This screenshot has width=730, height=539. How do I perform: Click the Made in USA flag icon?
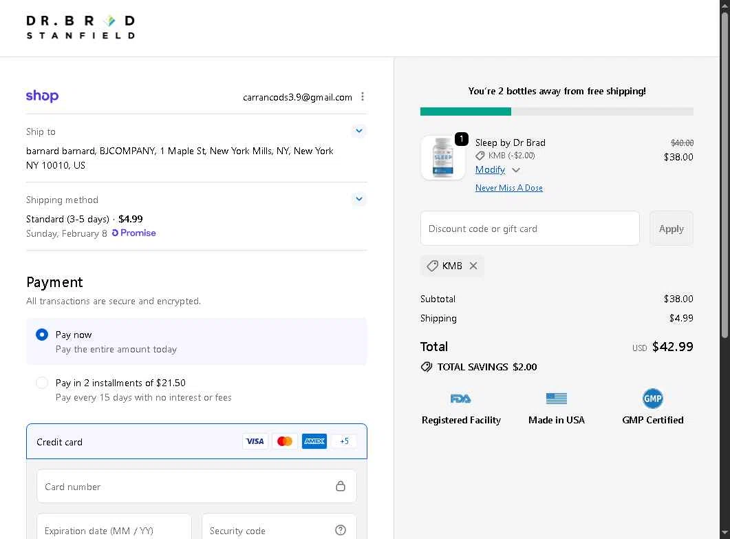[x=557, y=399]
